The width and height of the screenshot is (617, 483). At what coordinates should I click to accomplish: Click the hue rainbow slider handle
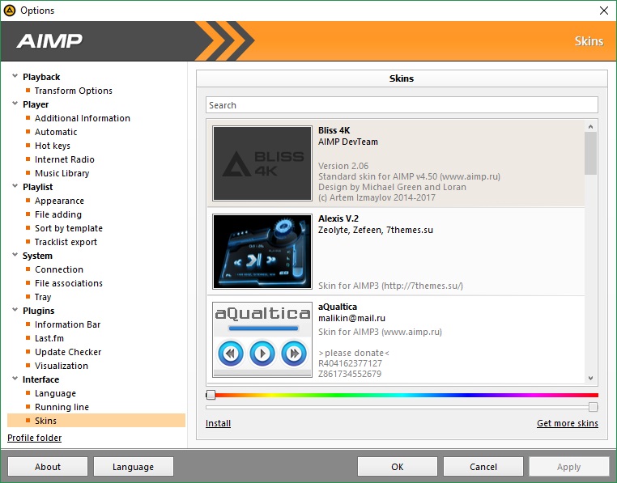click(x=211, y=395)
